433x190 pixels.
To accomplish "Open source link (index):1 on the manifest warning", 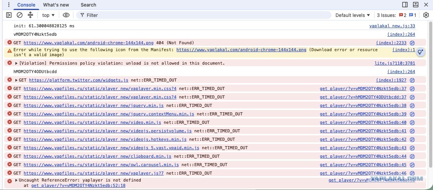I will click(x=404, y=50).
